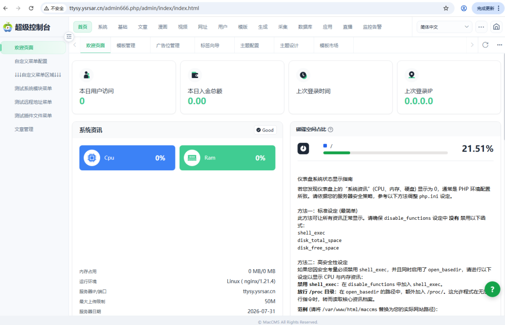
Task: Click the Ram memory icon
Action: click(x=192, y=158)
